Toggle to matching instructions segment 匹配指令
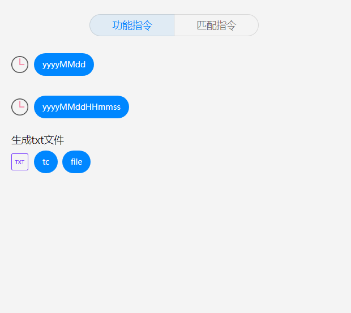This screenshot has width=351, height=313. click(x=216, y=25)
